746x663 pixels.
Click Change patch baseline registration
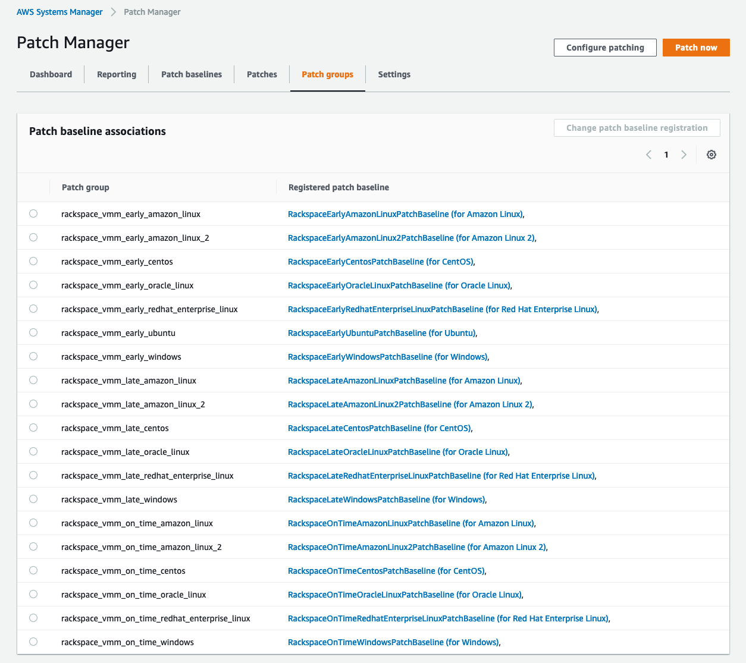(637, 127)
